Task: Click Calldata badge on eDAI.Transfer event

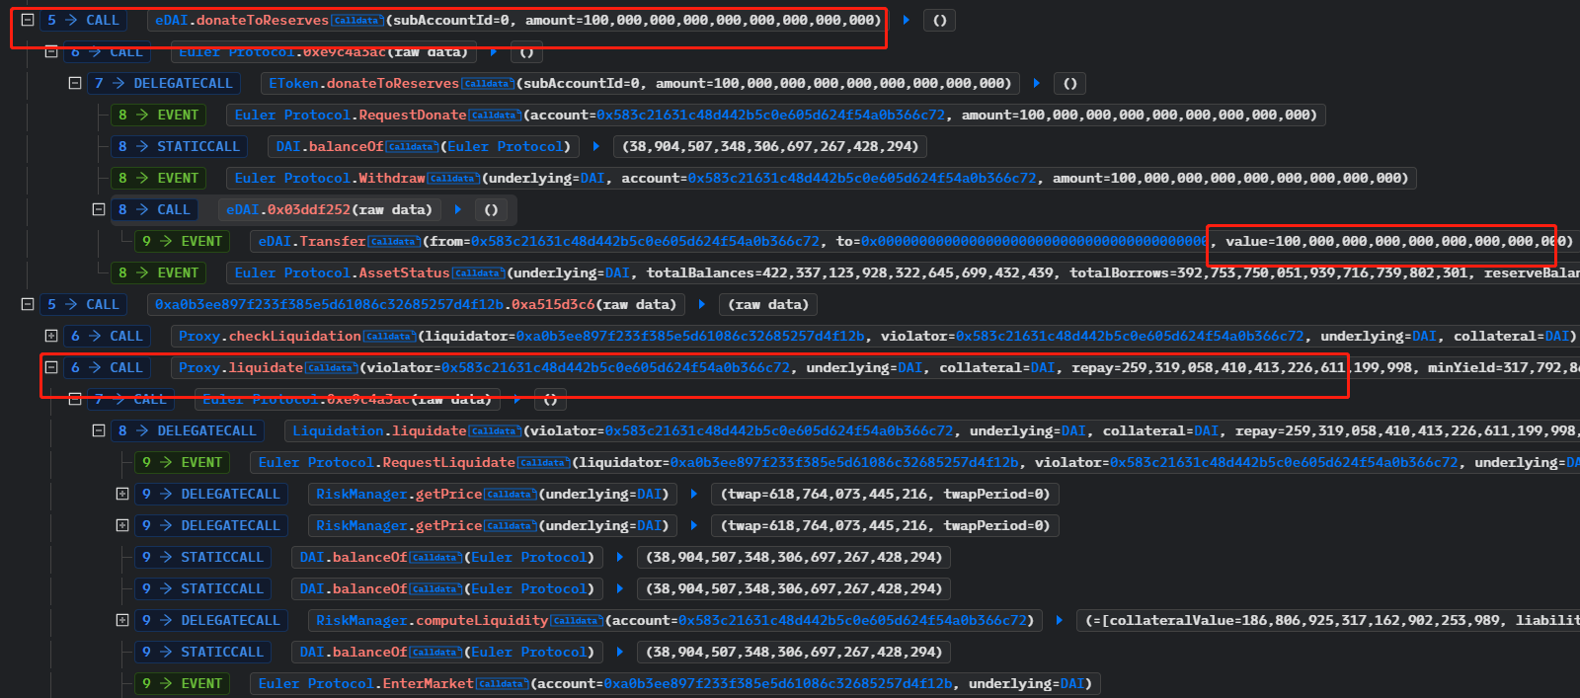Action: click(x=393, y=242)
